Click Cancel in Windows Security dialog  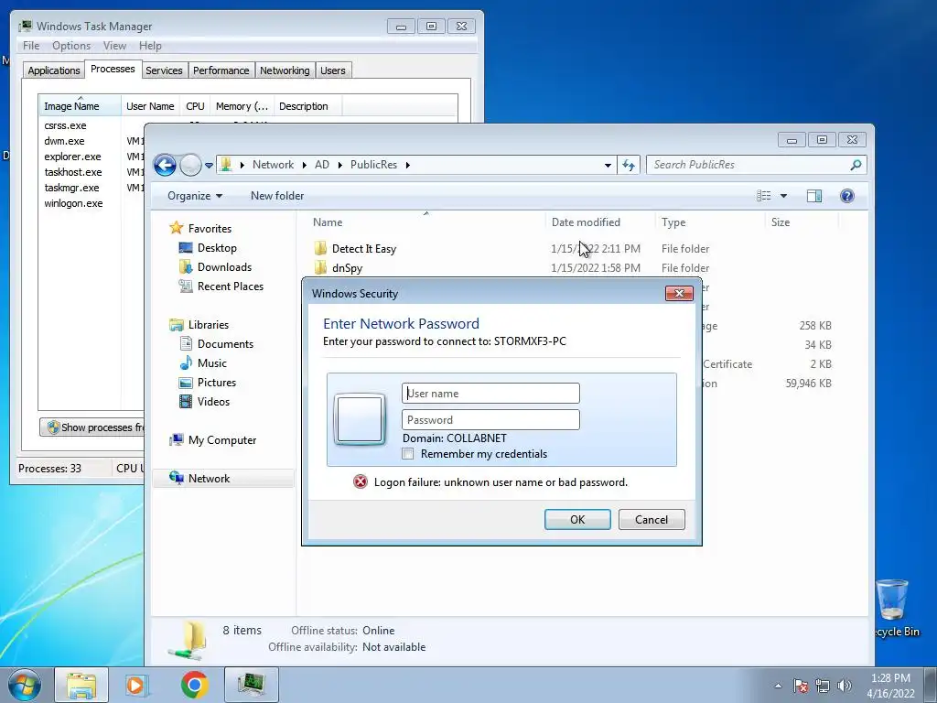point(652,520)
